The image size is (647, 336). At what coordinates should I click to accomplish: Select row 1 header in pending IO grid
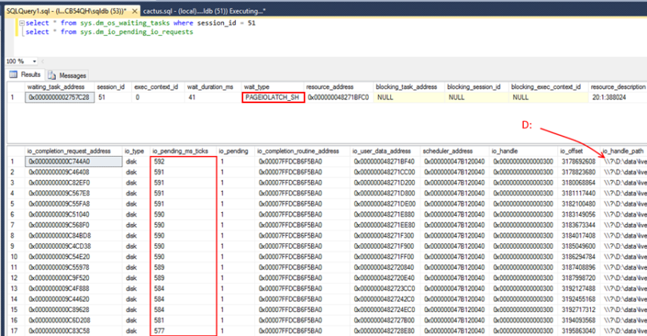coord(12,160)
